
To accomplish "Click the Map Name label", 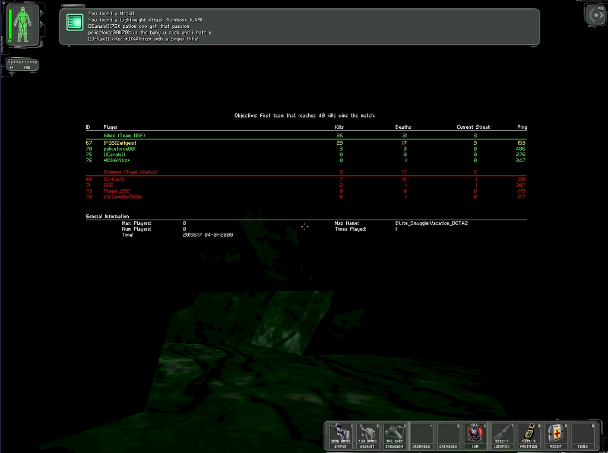I will (347, 223).
